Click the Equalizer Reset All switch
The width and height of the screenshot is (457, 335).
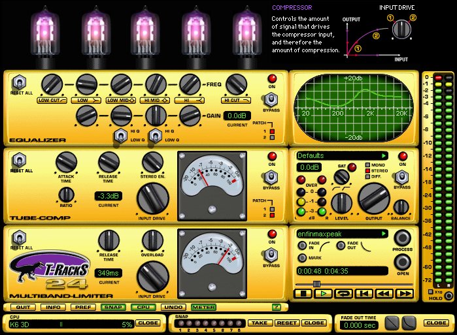pos(20,83)
